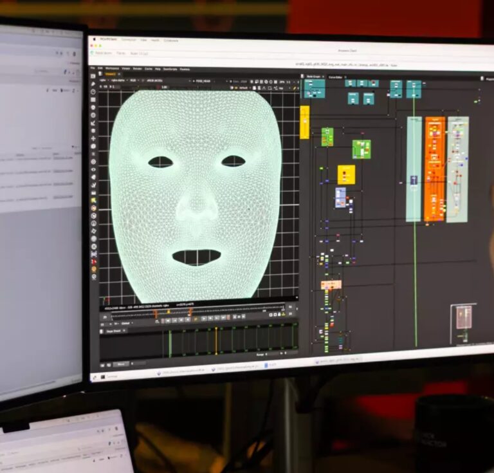This screenshot has height=473, width=494.
Task: Select the Dope Sheet tab
Action: point(113,331)
